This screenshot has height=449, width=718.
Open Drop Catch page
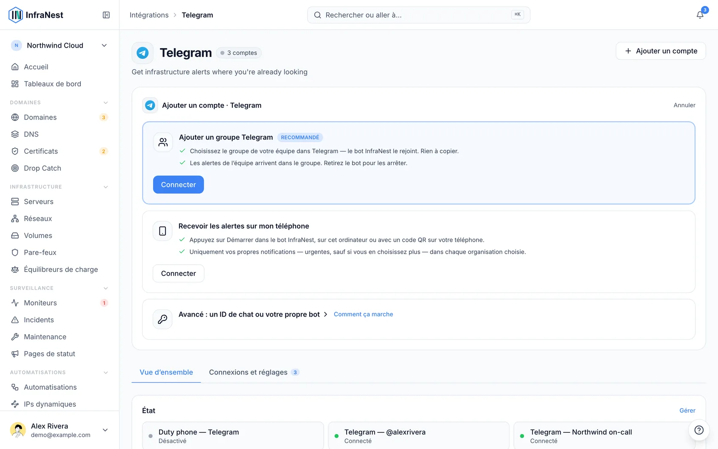pyautogui.click(x=60, y=168)
